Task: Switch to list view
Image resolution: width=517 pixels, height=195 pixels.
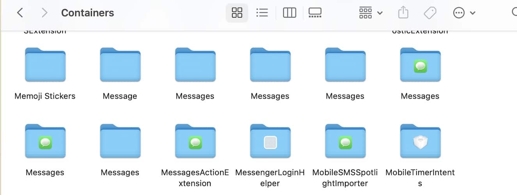Action: click(x=262, y=13)
